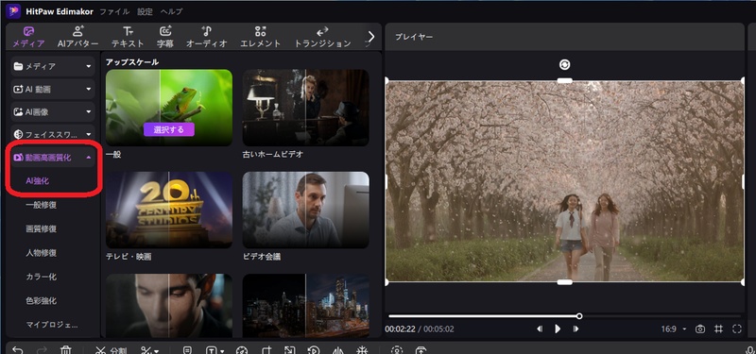Click the 00:02:22 current timecode
This screenshot has height=354, width=756.
click(x=400, y=329)
